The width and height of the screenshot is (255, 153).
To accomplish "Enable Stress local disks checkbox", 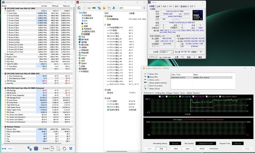I will pyautogui.click(x=148, y=86).
